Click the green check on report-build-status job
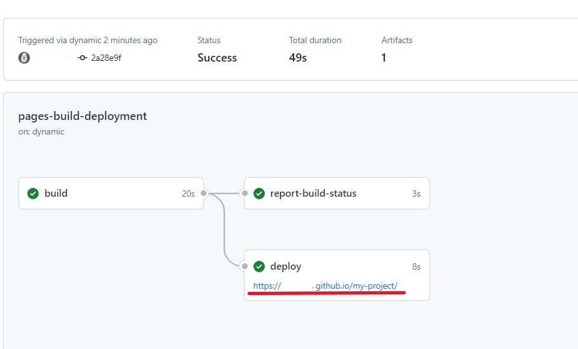 [x=259, y=194]
